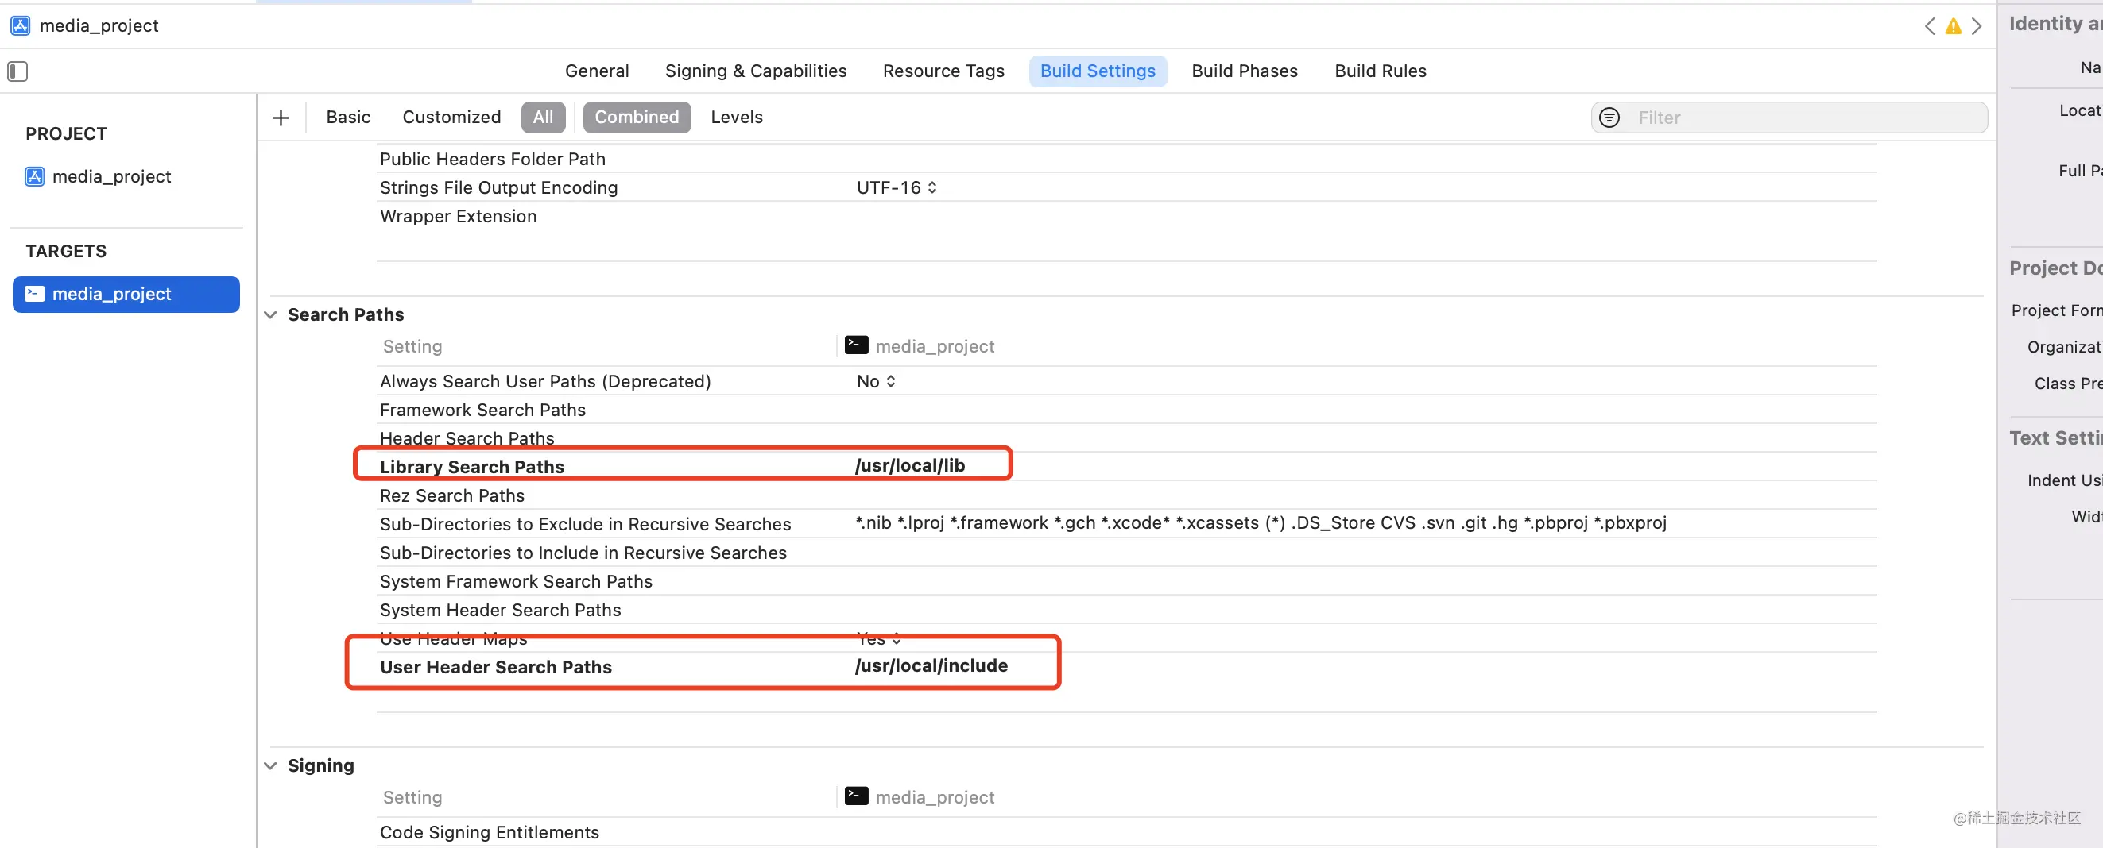
Task: Toggle the targets sidebar panel icon
Action: pos(17,71)
